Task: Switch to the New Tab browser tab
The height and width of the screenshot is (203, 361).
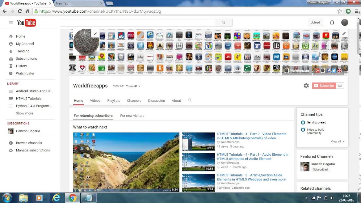Action: [79, 3]
